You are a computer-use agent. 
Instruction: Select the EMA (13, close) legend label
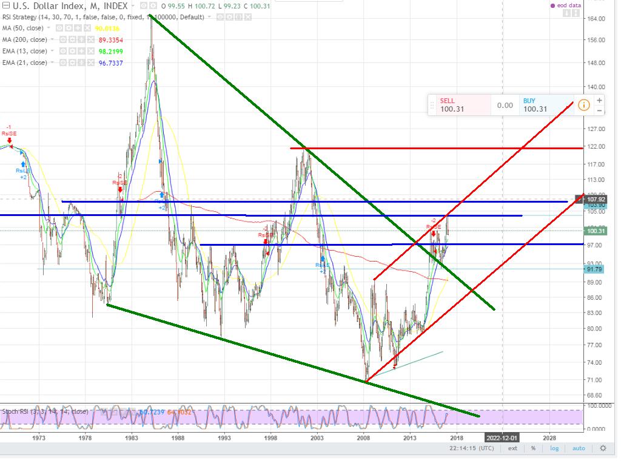pos(24,51)
